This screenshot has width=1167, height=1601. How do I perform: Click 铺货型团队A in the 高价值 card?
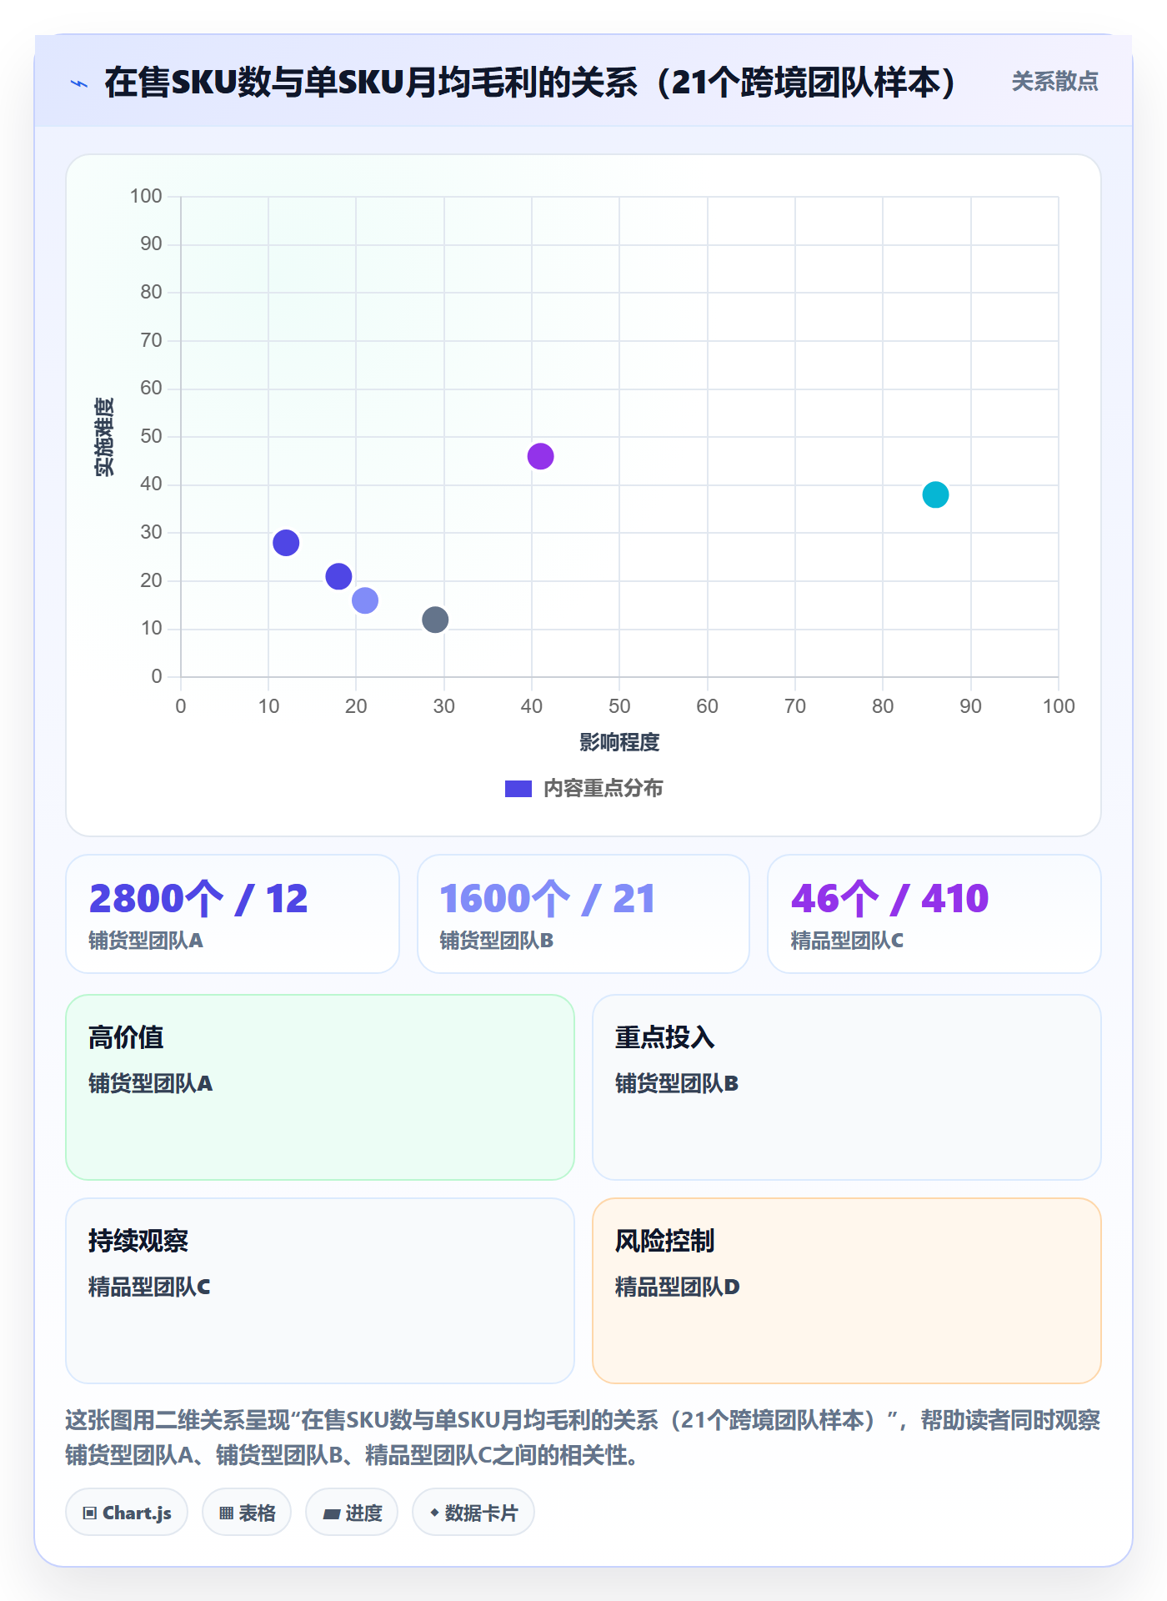click(x=151, y=1083)
